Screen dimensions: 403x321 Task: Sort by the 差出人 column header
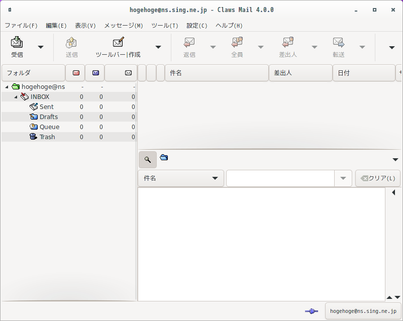(x=300, y=73)
